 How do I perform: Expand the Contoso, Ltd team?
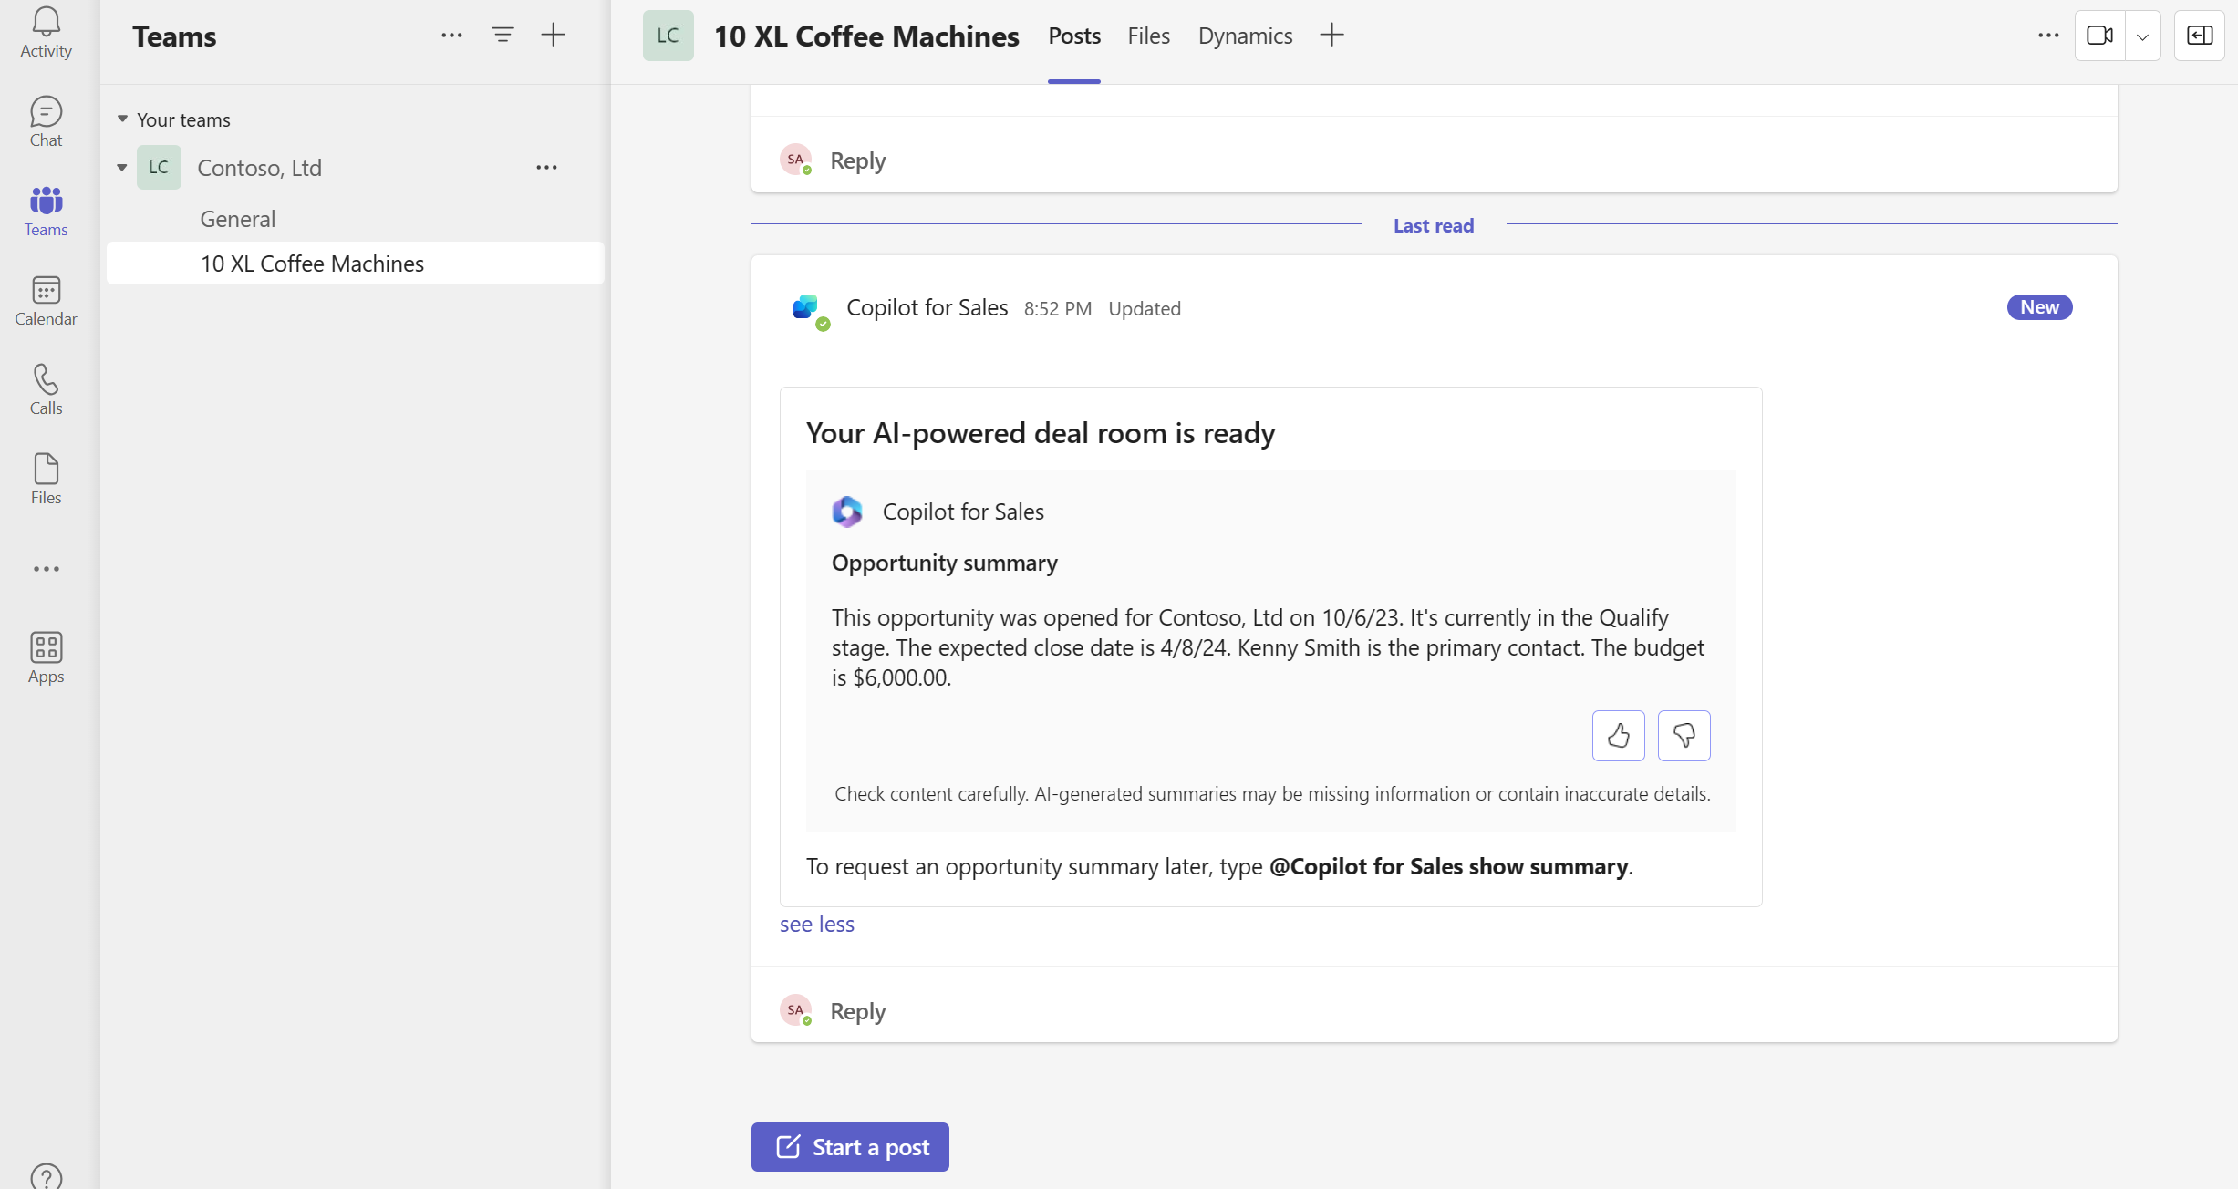coord(123,166)
